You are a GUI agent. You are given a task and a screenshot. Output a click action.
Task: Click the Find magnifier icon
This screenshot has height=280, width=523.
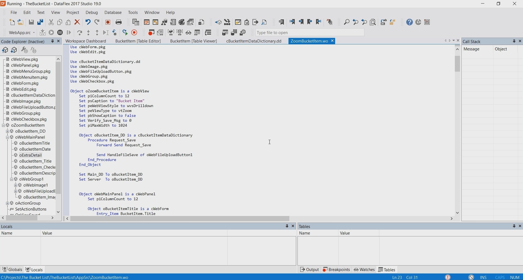(x=347, y=22)
